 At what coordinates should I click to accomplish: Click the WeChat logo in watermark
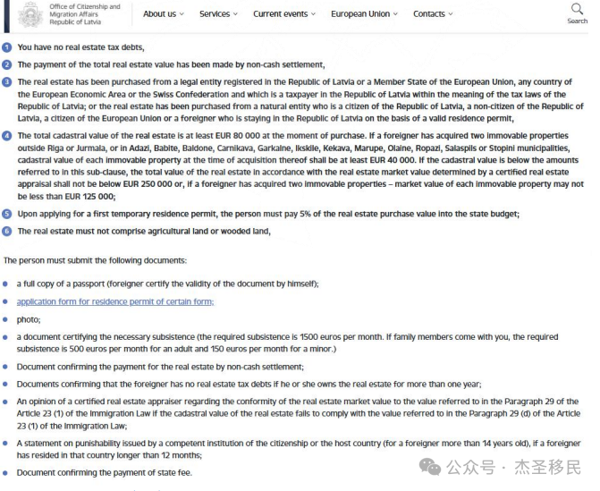432,467
